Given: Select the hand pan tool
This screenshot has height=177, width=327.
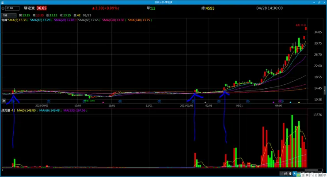Looking at the screenshot, I should click(290, 173).
